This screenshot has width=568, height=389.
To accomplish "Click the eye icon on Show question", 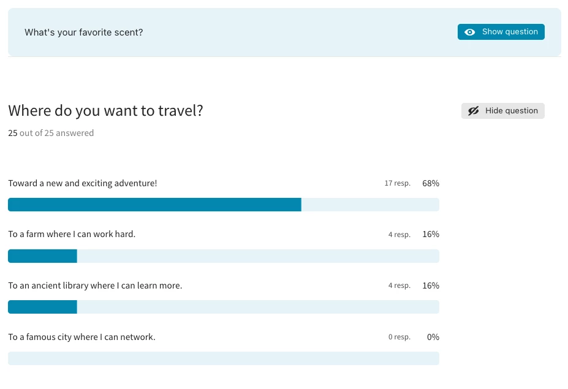I will coord(470,32).
